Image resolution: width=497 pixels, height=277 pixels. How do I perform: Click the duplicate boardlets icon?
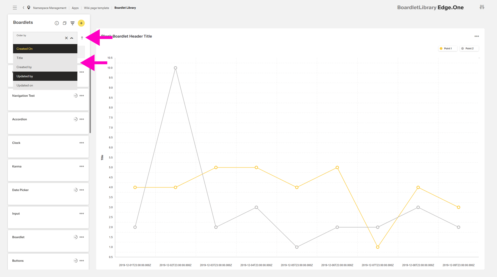click(x=64, y=23)
